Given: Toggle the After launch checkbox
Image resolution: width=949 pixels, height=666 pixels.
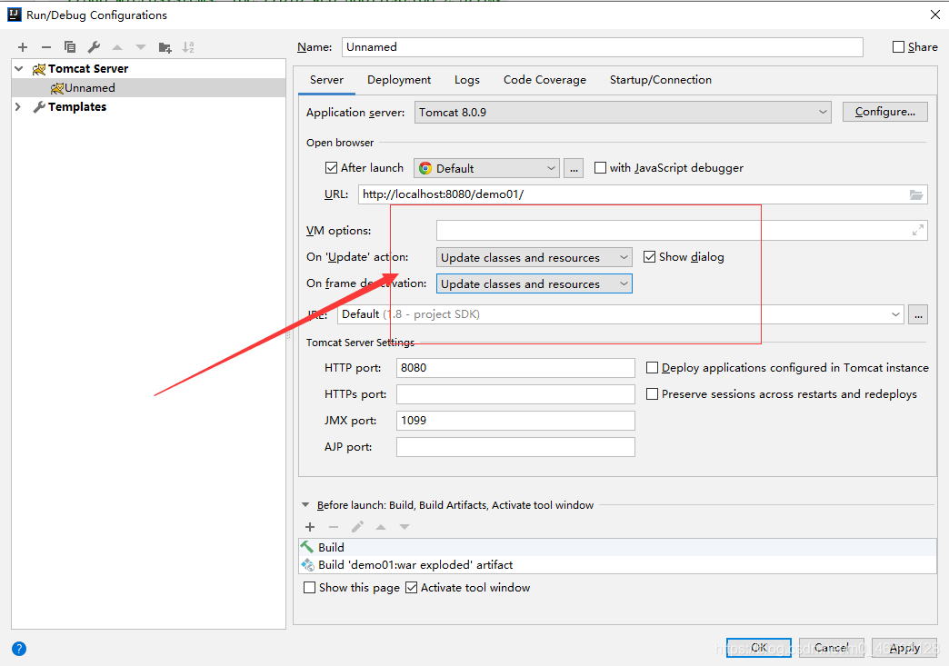Looking at the screenshot, I should pos(331,168).
